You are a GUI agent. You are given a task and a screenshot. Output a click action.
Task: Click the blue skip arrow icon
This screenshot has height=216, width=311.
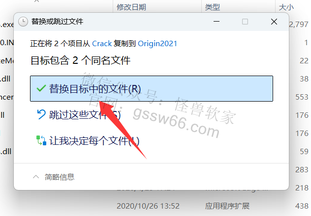(41, 114)
